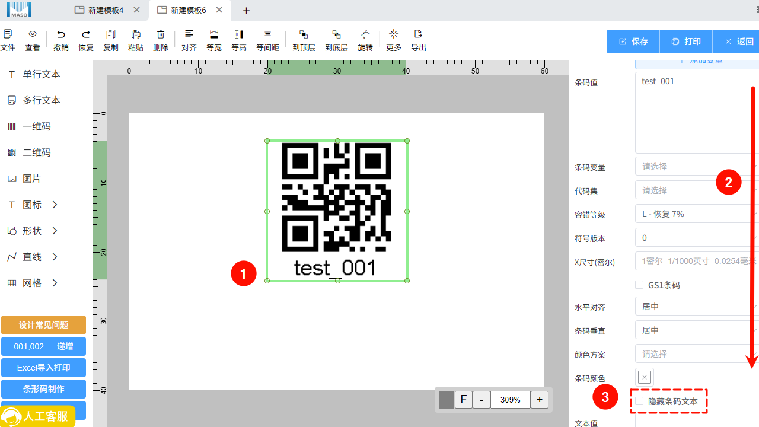Click the MASO logo
Screen dimensions: 759x427
pyautogui.click(x=19, y=9)
